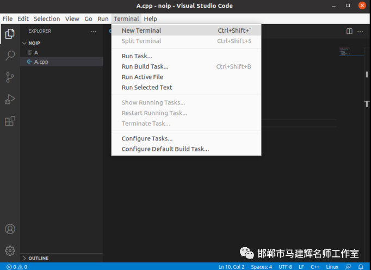Click the editor minimap preview

[x=351, y=52]
